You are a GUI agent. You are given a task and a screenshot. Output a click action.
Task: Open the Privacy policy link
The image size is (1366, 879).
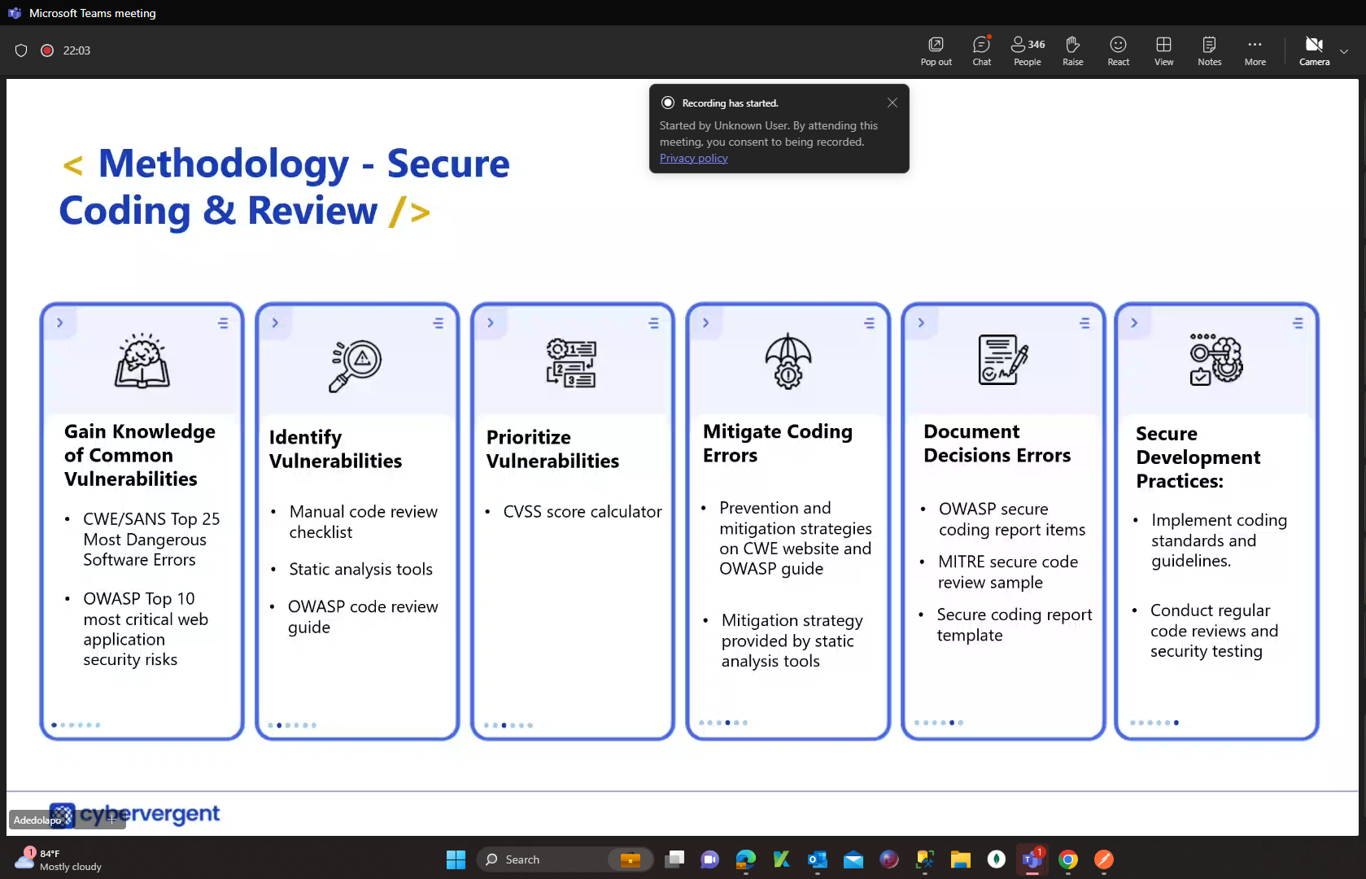click(x=693, y=159)
